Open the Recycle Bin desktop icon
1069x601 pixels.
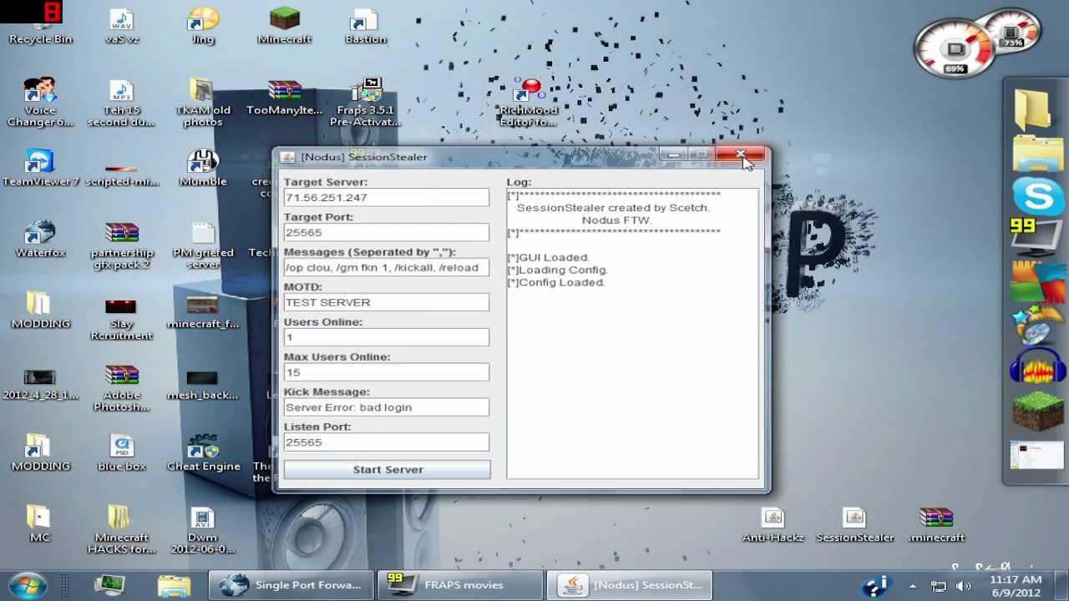pos(40,25)
